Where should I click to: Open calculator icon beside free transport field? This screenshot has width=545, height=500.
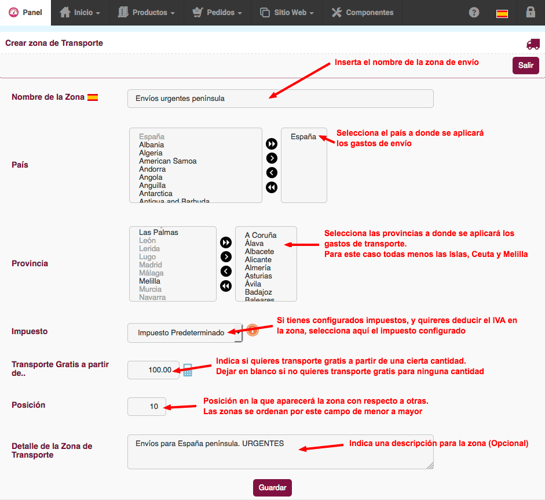(188, 370)
